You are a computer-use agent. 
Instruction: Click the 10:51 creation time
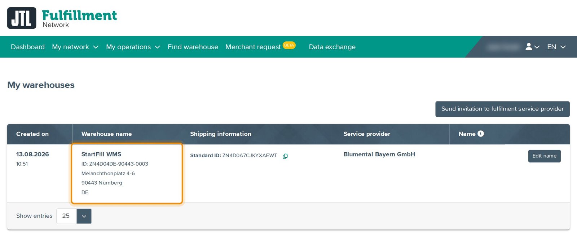click(x=22, y=164)
